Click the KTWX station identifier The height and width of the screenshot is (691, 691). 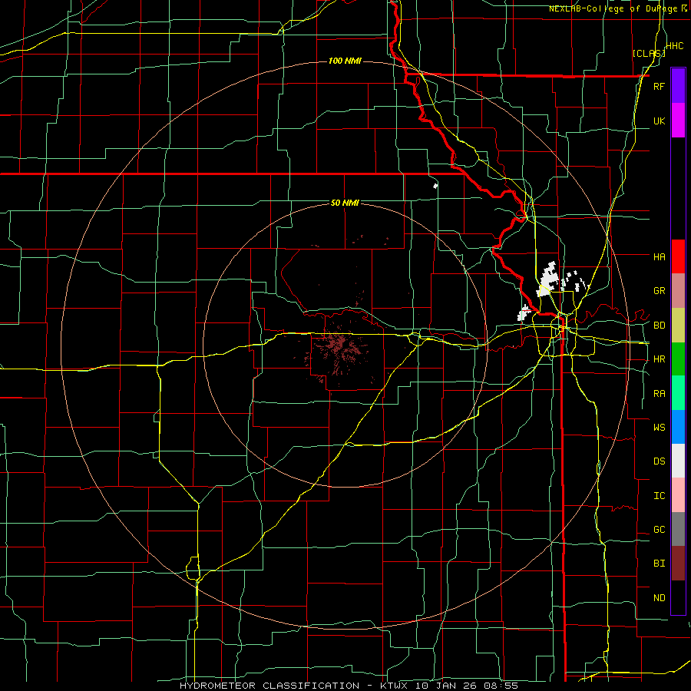(x=395, y=686)
